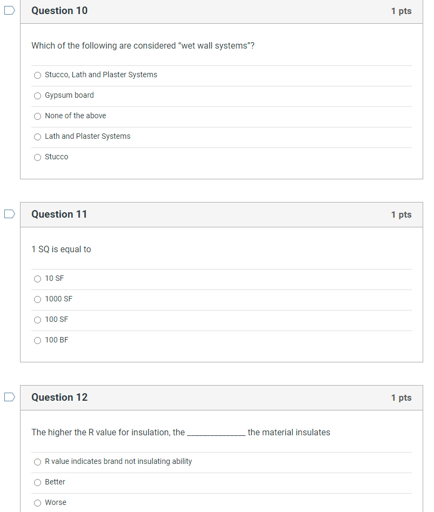Click the Question 11 header bar

[x=216, y=214]
